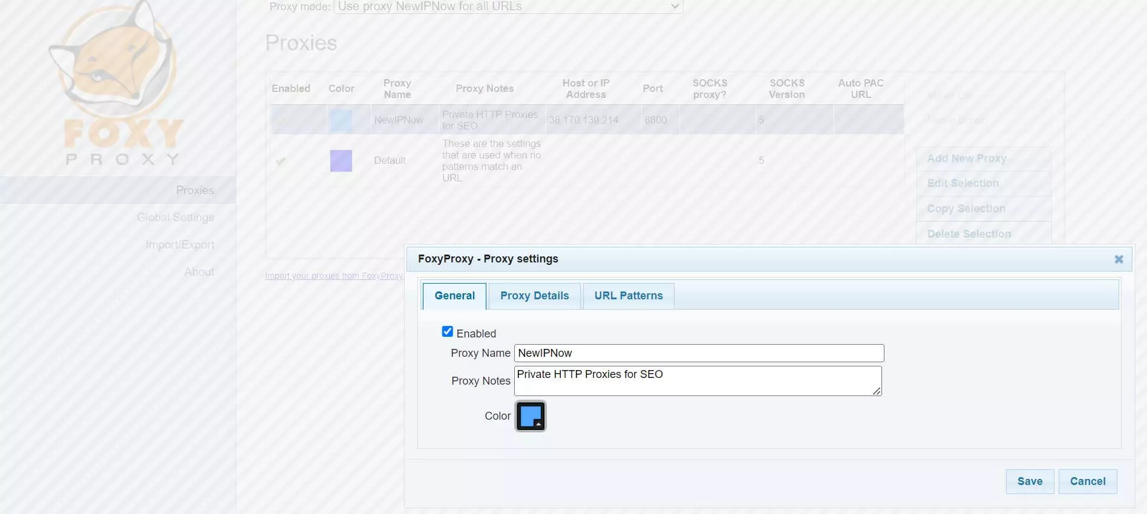Open the Proxy mode dropdown
Screen dimensions: 1147x514
tap(508, 7)
